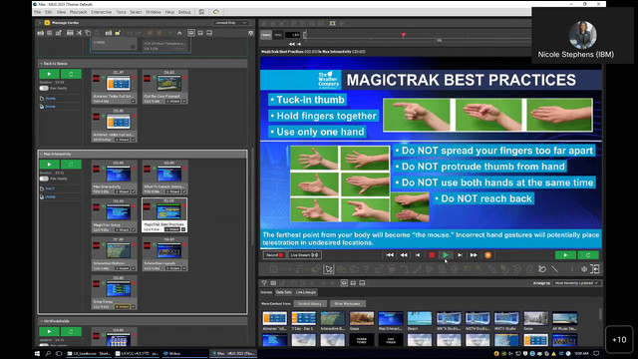
Task: Select the 7 Day - Day 1 scene thumbnail
Action: (303, 318)
